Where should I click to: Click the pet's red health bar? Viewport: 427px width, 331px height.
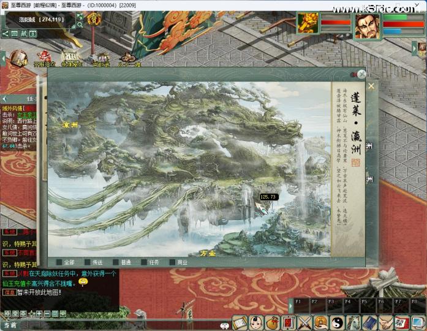coord(336,22)
